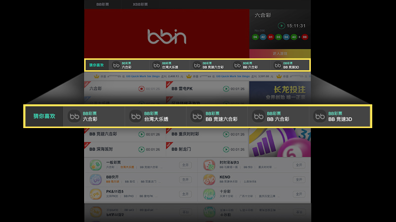Click the 一般彩票 category icon
The width and height of the screenshot is (396, 222).
pos(96,165)
